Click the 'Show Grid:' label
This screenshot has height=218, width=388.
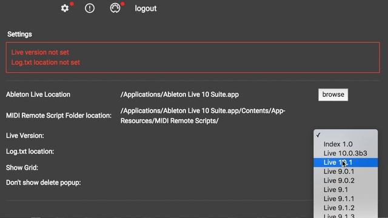[22, 168]
